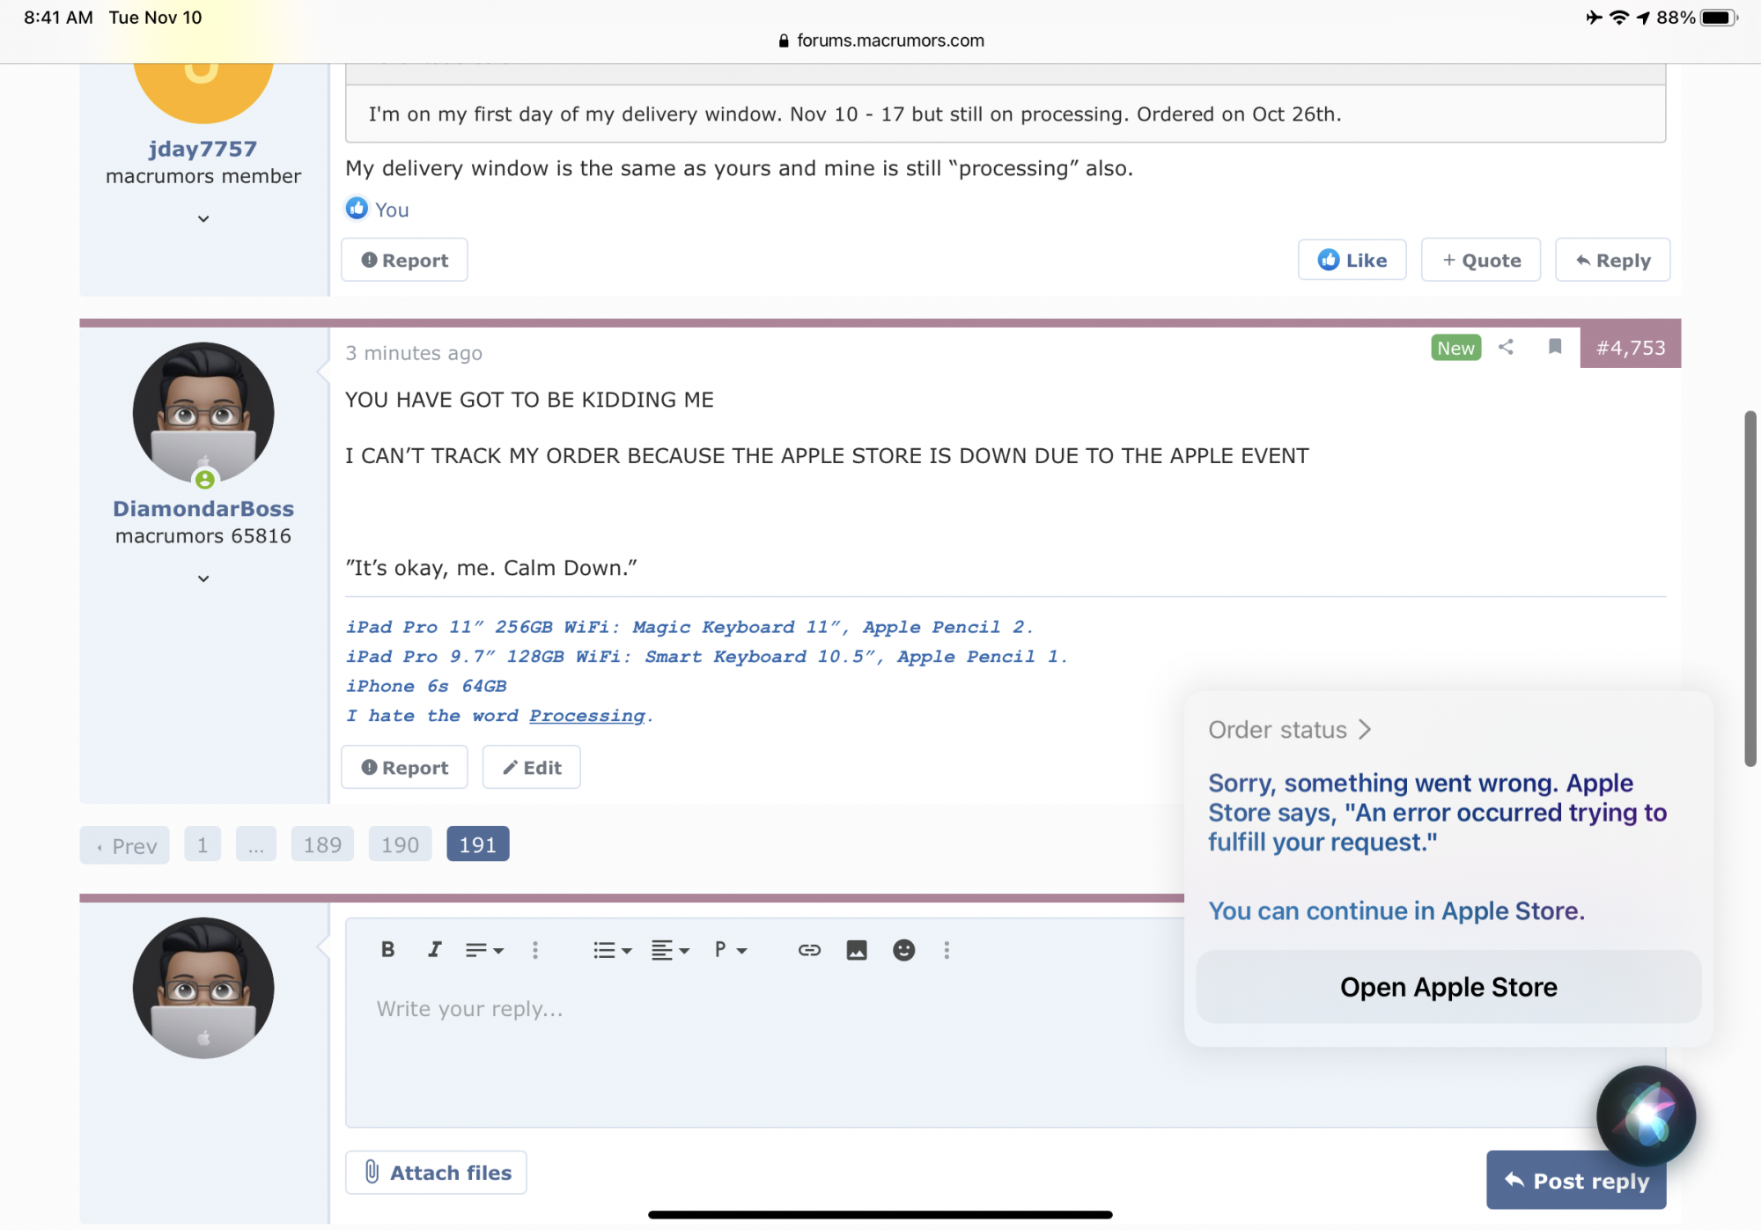Share post #4,753 via share icon

click(1506, 347)
